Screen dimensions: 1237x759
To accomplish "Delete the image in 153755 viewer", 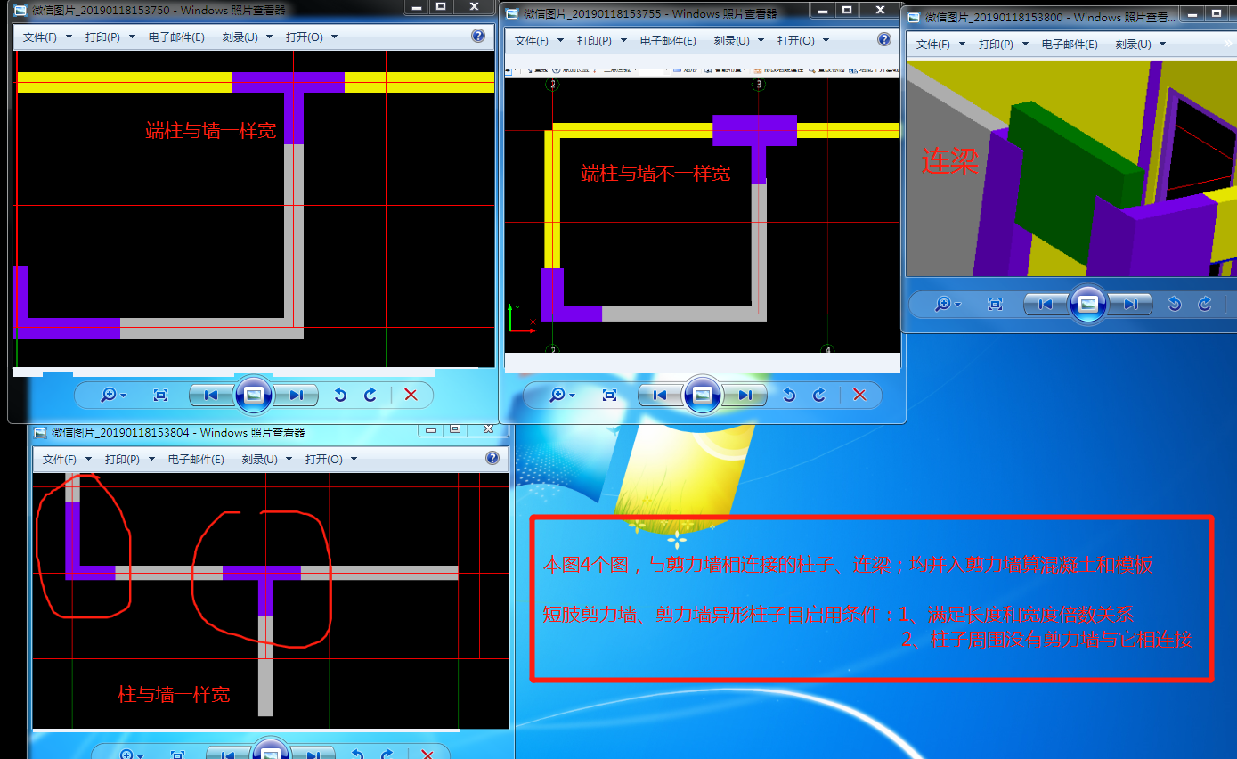I will pos(859,395).
